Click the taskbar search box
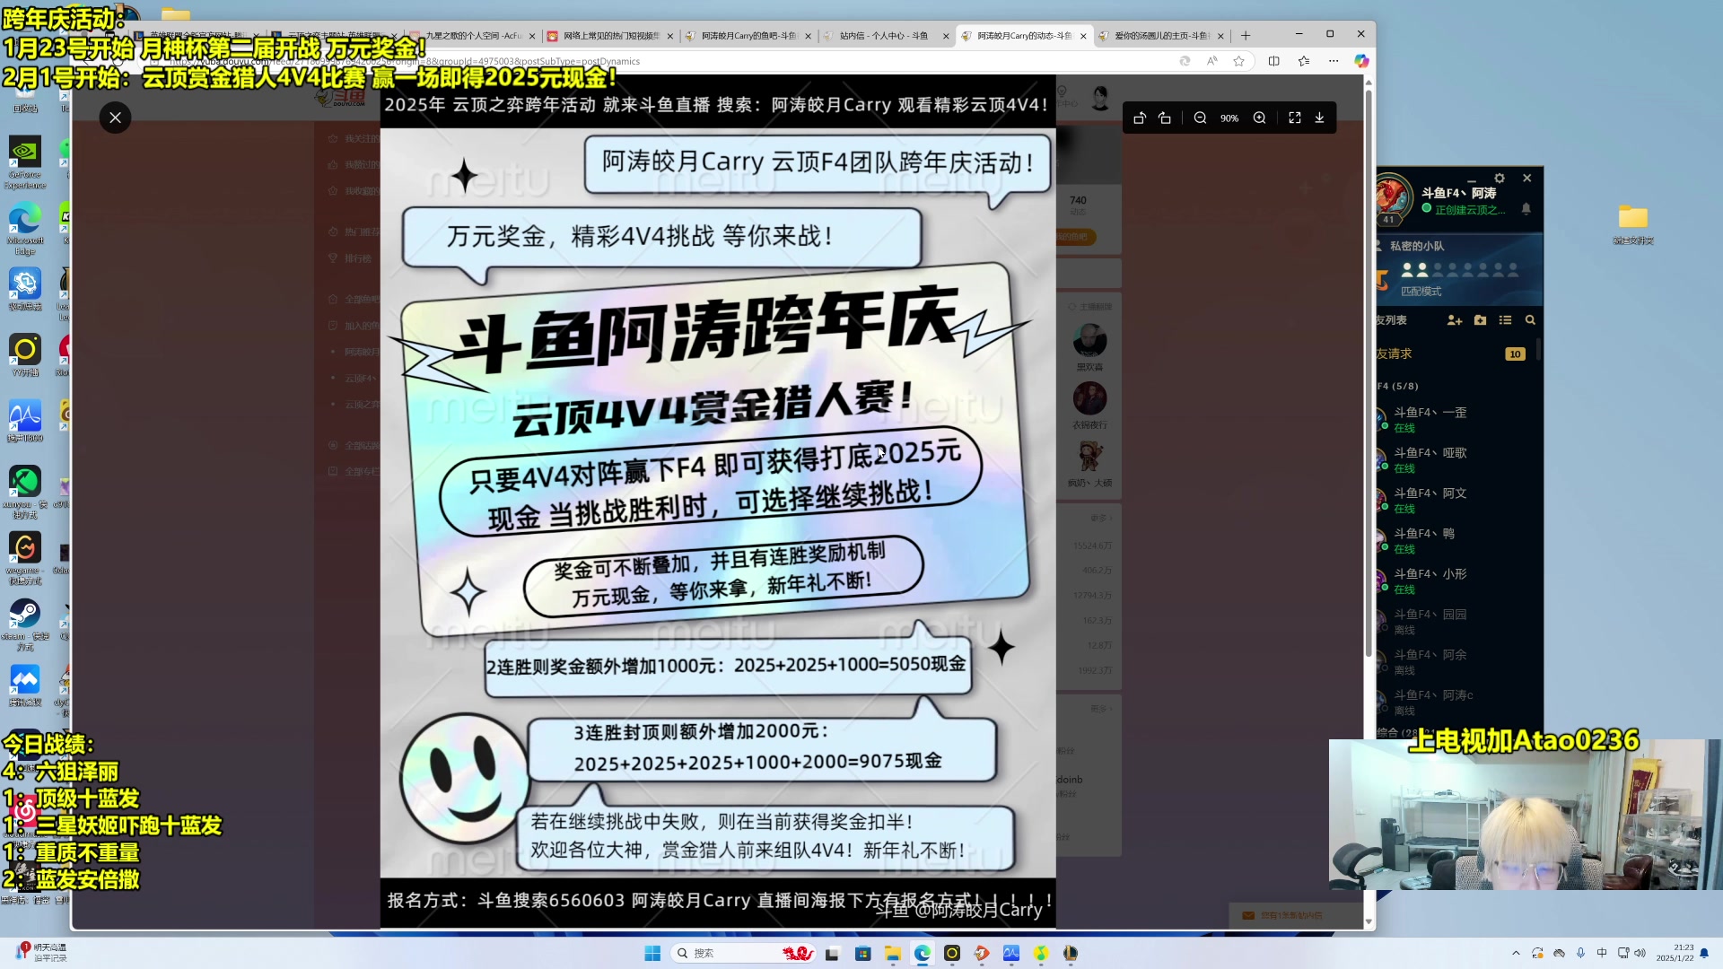This screenshot has width=1723, height=969. pyautogui.click(x=741, y=953)
